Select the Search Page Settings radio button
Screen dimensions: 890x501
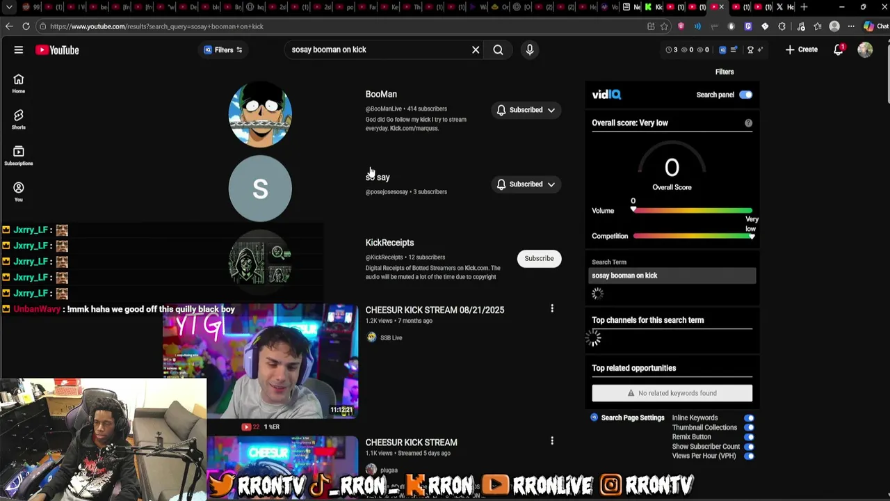tap(594, 417)
